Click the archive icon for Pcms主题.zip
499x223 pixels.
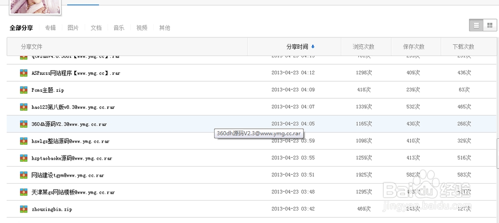coord(23,90)
